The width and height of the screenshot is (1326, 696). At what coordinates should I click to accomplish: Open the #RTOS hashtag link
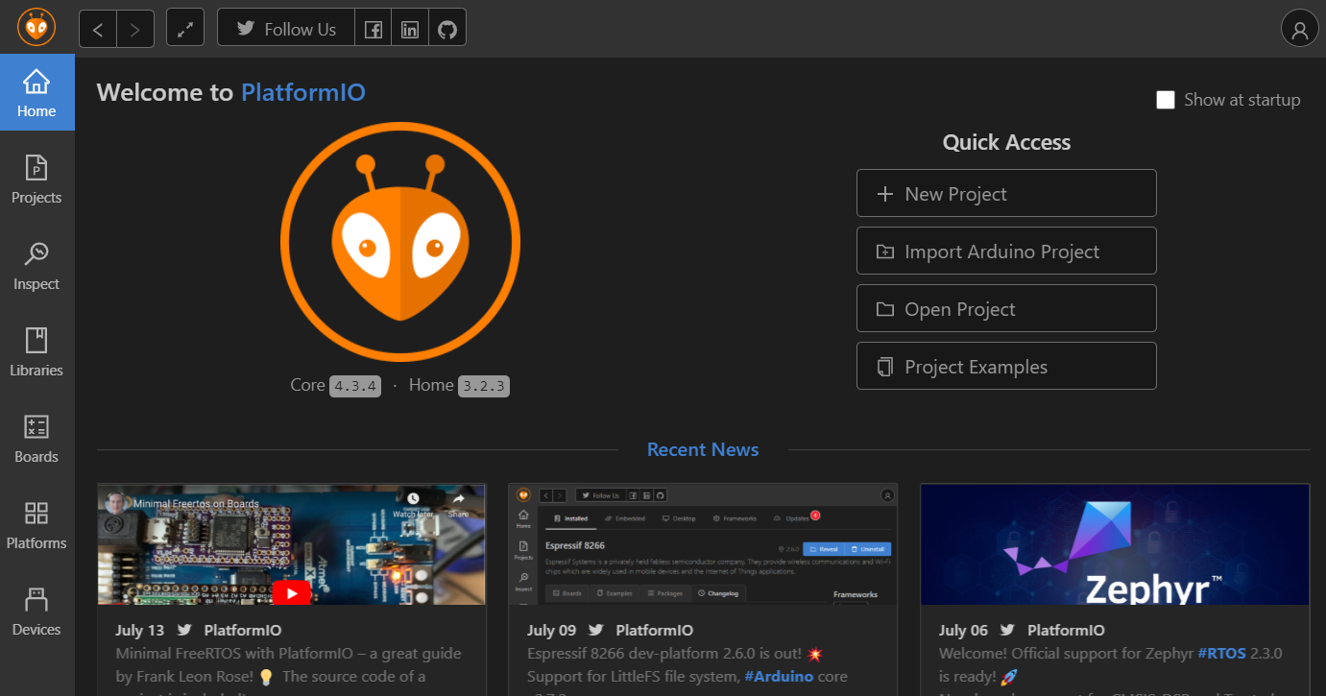[1221, 653]
